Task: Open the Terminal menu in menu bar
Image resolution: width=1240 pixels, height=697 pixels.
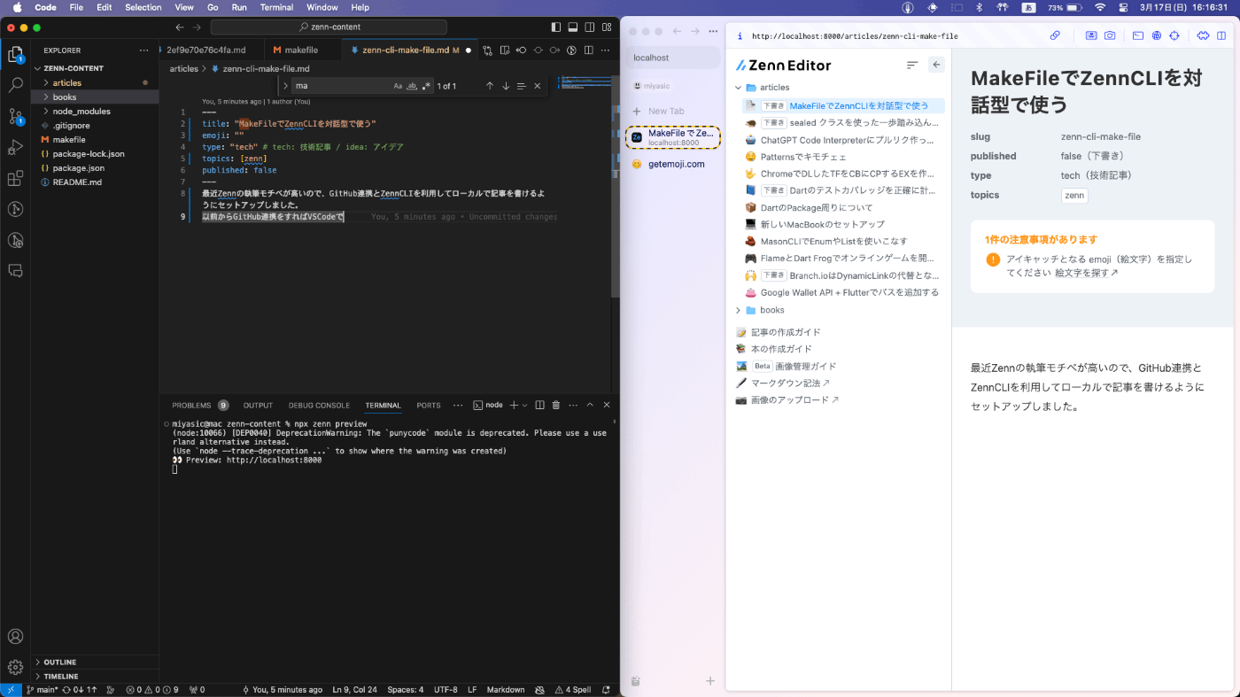Action: (276, 7)
